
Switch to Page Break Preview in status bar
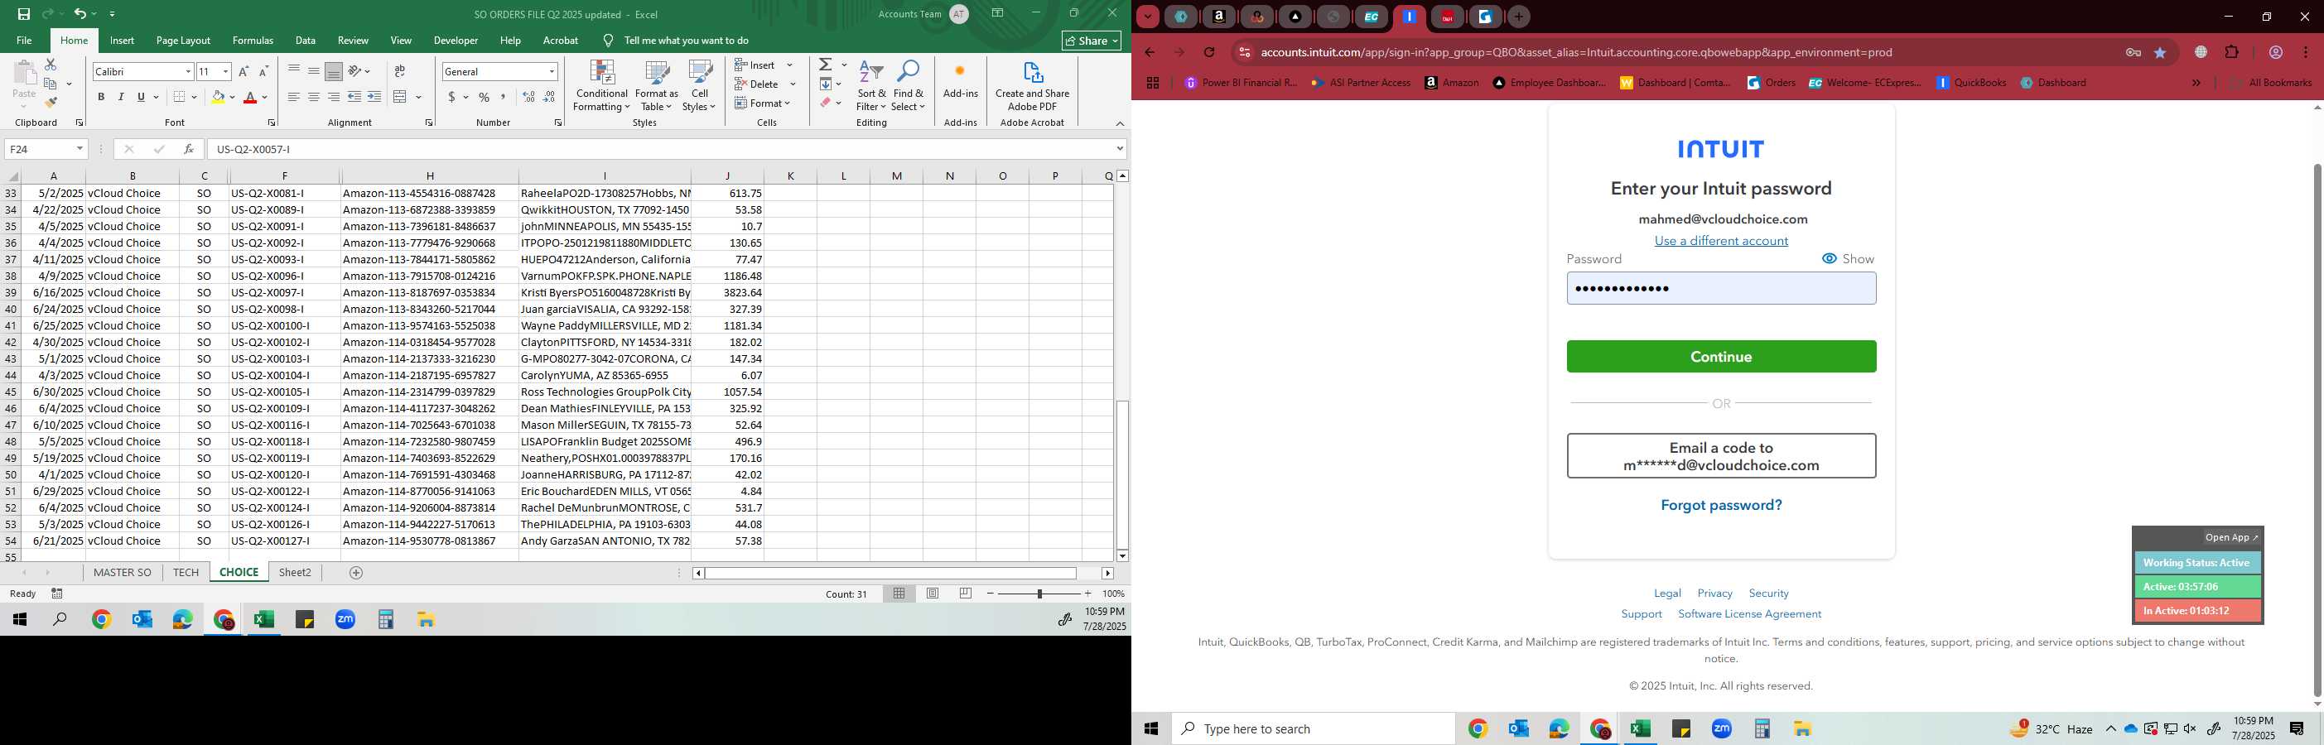tap(966, 594)
